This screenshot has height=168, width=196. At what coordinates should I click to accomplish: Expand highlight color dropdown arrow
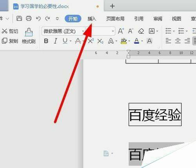pos(129,41)
